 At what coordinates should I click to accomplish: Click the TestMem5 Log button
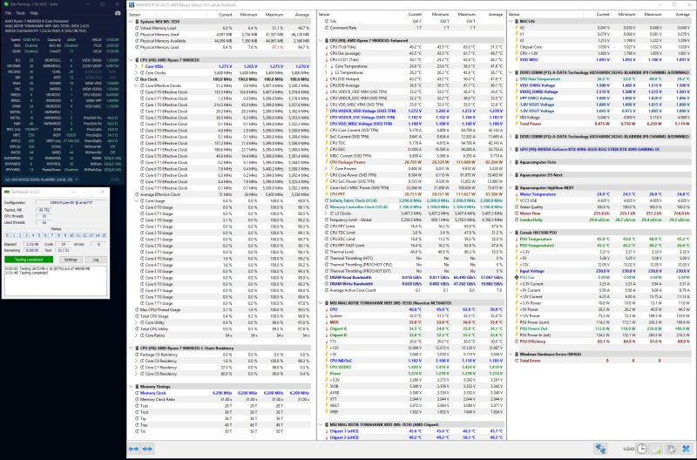click(x=96, y=260)
